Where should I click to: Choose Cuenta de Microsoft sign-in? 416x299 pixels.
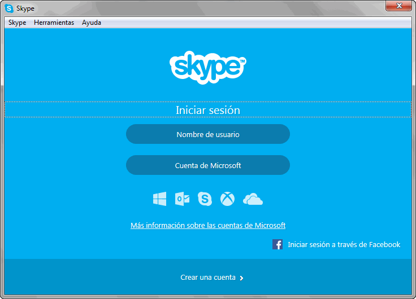208,165
